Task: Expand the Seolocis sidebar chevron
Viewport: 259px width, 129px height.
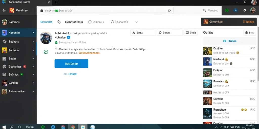Action: (x=33, y=50)
